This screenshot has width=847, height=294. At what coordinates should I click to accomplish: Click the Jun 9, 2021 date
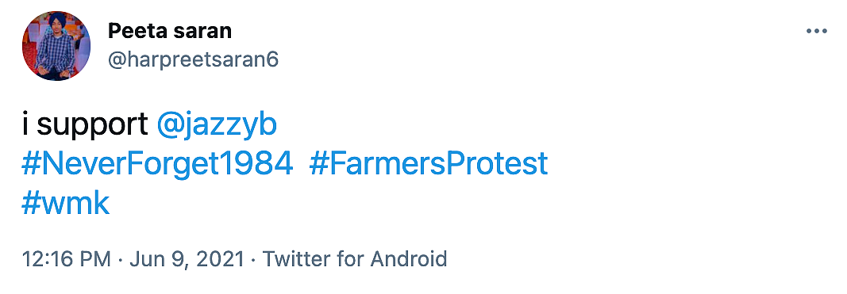185,259
